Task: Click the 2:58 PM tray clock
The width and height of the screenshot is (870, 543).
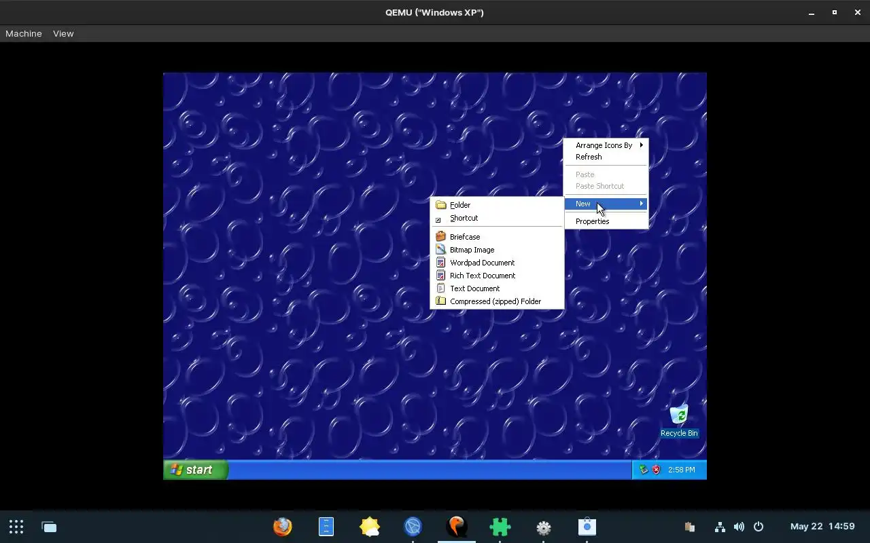Action: click(681, 470)
